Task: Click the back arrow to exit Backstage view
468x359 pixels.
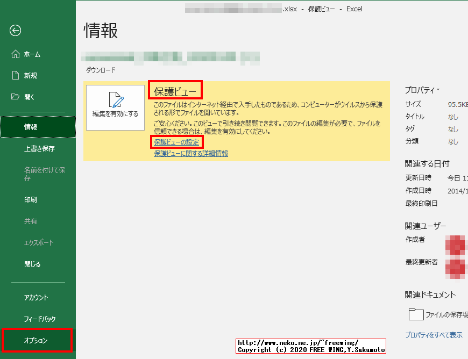Action: point(15,31)
